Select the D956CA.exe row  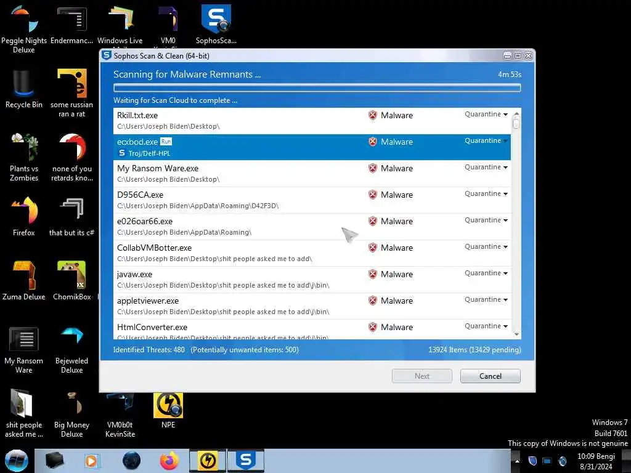[x=312, y=200]
